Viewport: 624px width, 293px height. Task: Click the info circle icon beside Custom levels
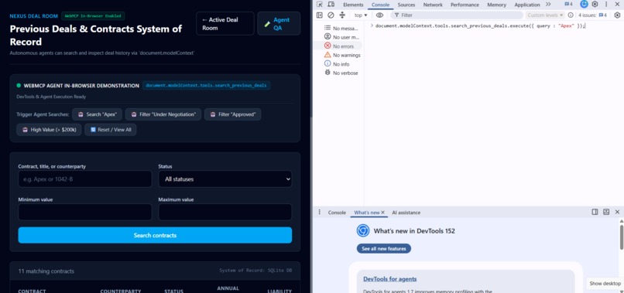pyautogui.click(x=571, y=15)
